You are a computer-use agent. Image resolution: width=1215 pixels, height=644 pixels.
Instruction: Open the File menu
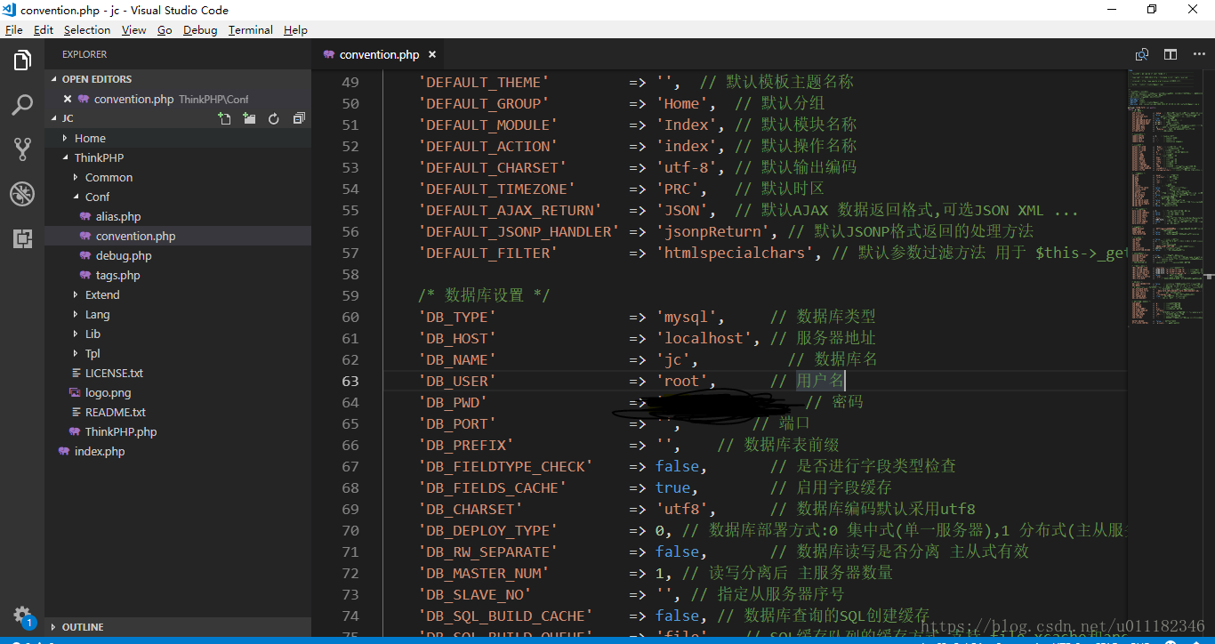click(13, 29)
